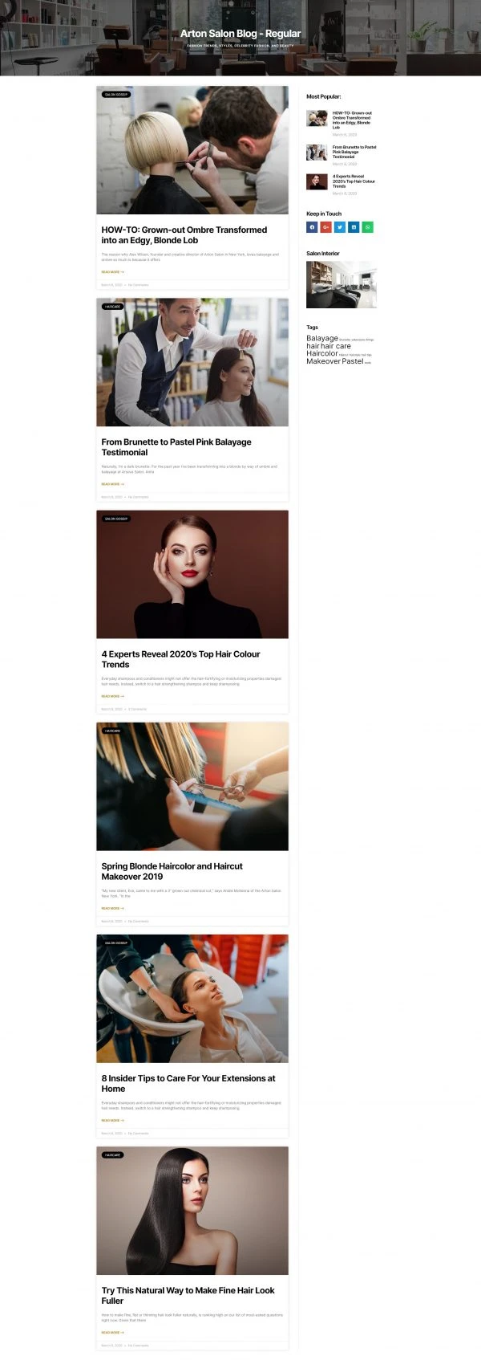
Task: Select the Balayage tag
Action: pyautogui.click(x=322, y=338)
